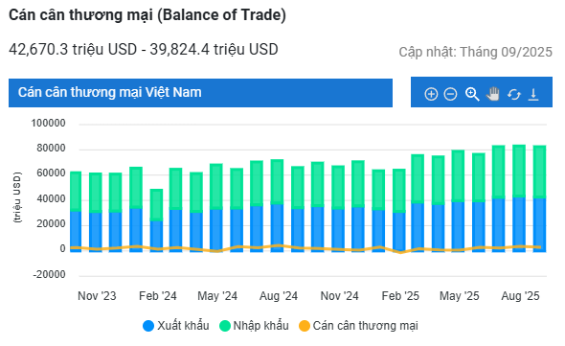Toggle the Xuất khẩu series legend
565x346 pixels.
pos(176,326)
